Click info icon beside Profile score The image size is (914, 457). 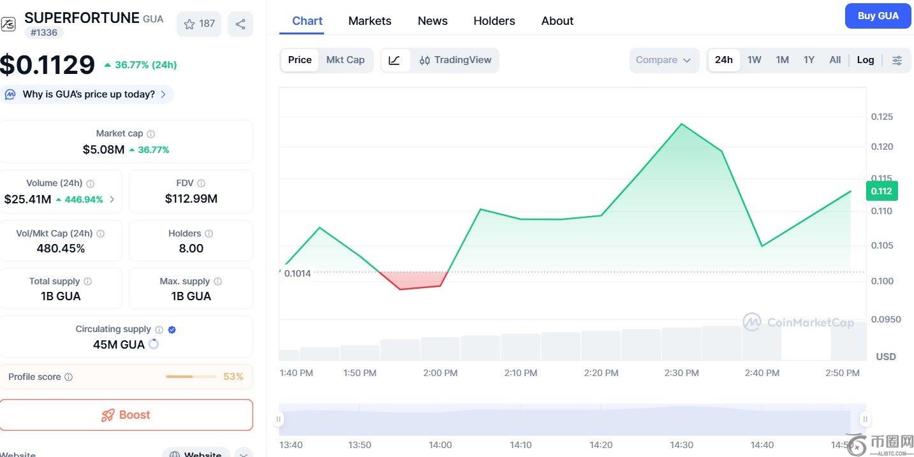pyautogui.click(x=69, y=377)
